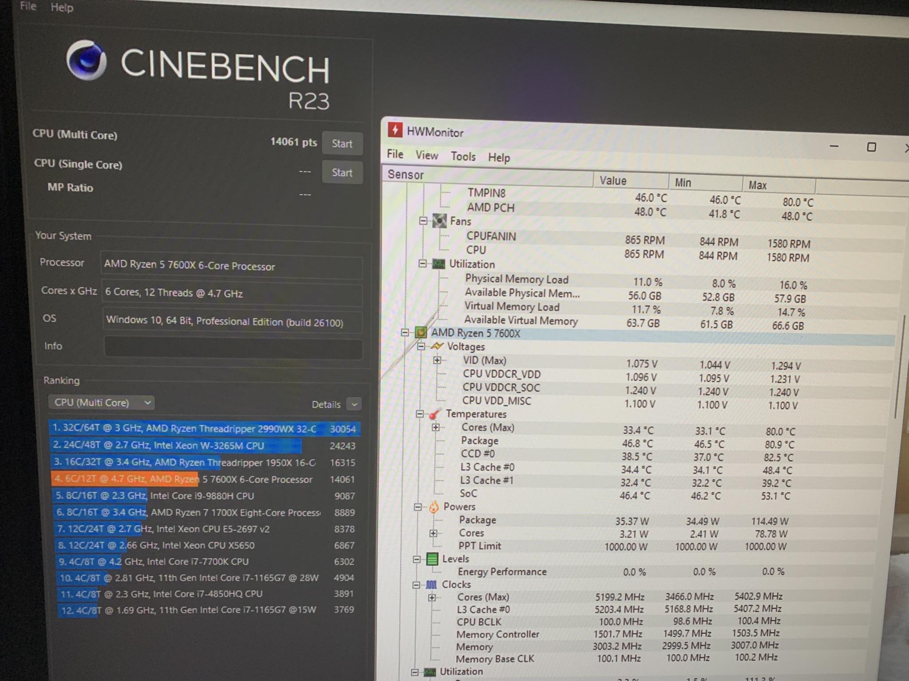The height and width of the screenshot is (681, 909).
Task: Click the Min column header
Action: tap(705, 183)
